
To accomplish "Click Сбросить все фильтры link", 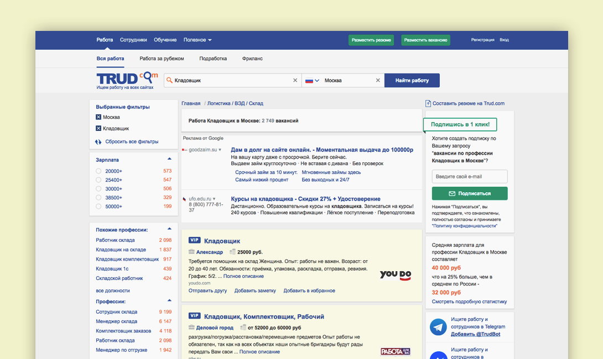I will [132, 142].
